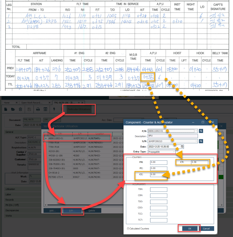Click the Print toolbar icon
The height and width of the screenshot is (237, 233).
tap(38, 109)
